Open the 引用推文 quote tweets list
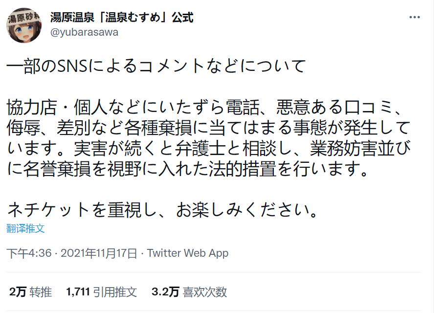Screen dimensions: 446x313 click(115, 292)
